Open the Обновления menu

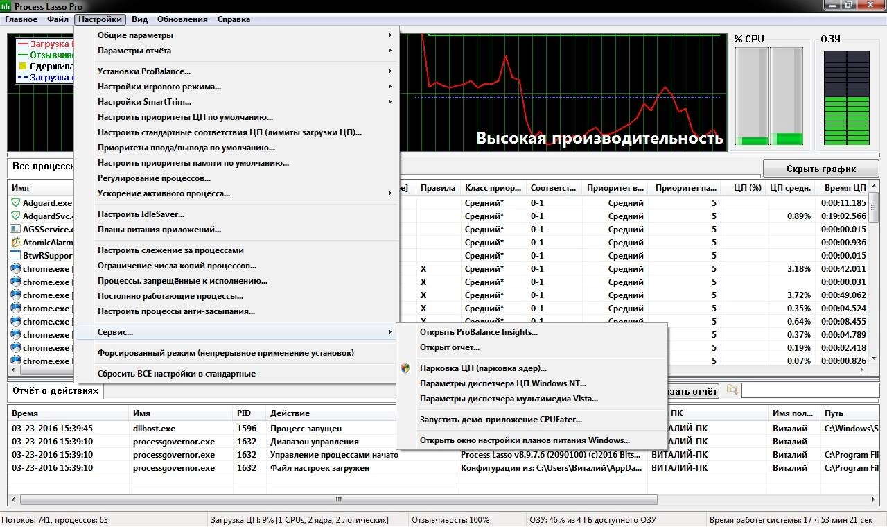pos(182,19)
